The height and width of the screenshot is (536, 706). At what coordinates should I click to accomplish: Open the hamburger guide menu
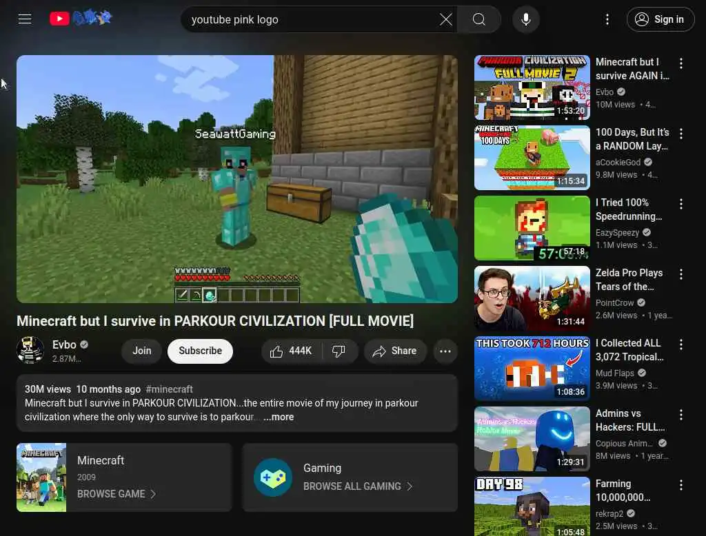click(x=25, y=19)
